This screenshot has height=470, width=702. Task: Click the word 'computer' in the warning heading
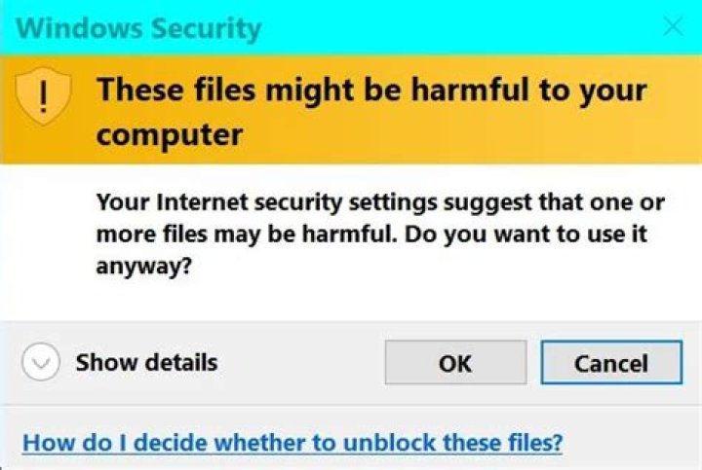coord(170,135)
